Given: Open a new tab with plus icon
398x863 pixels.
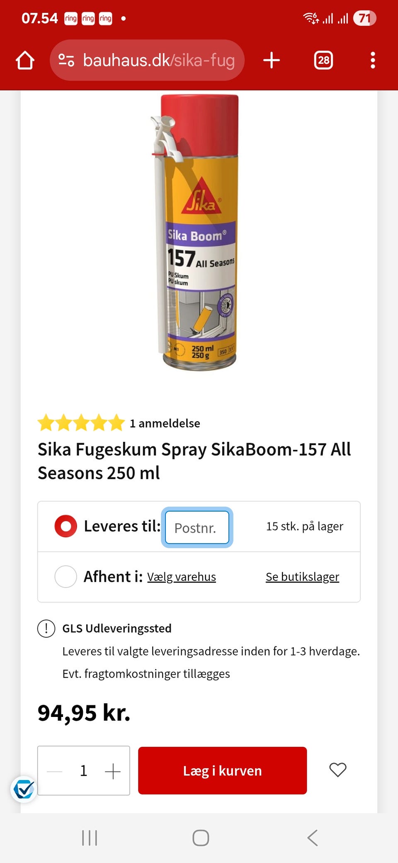Looking at the screenshot, I should (272, 60).
